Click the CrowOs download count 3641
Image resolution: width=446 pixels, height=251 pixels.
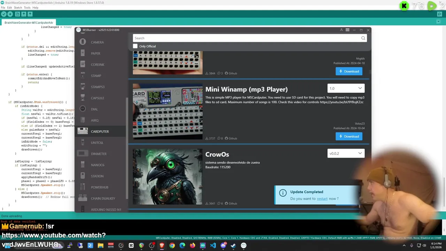(210, 204)
